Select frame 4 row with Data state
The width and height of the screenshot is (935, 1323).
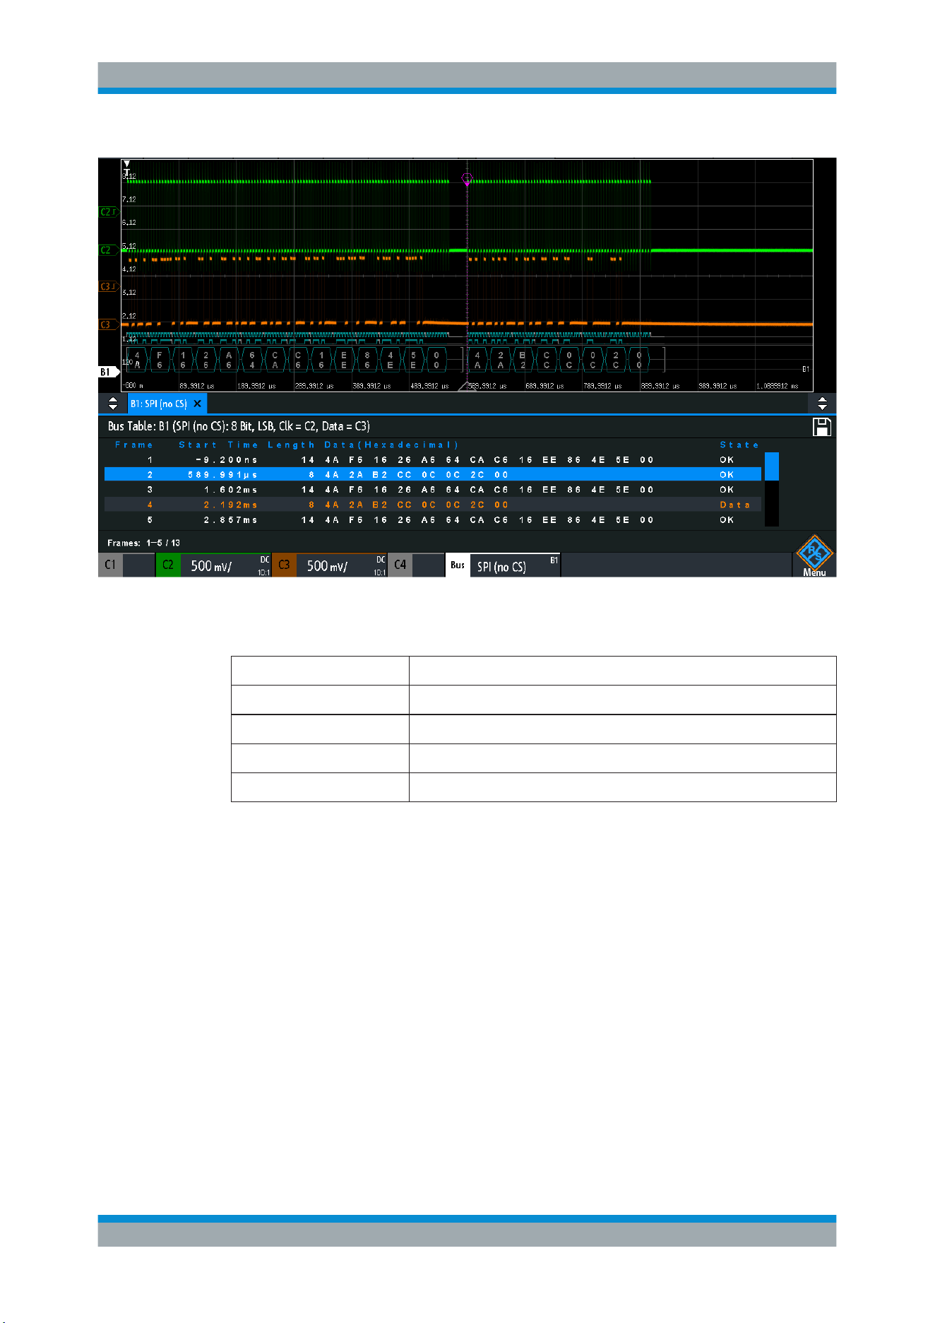pos(433,505)
